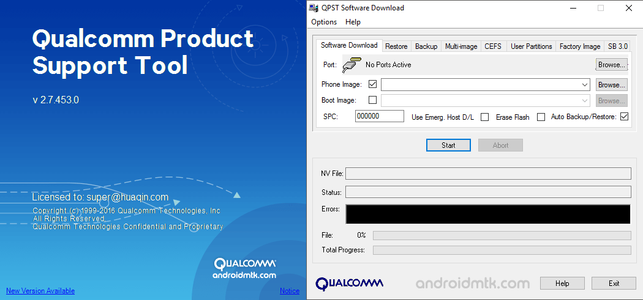Click the Qualcomm logo in the dialog footer
Image resolution: width=643 pixels, height=300 pixels.
coord(349,283)
